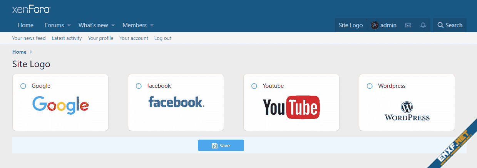This screenshot has width=477, height=168.
Task: Click the admin avatar icon
Action: coord(375,25)
